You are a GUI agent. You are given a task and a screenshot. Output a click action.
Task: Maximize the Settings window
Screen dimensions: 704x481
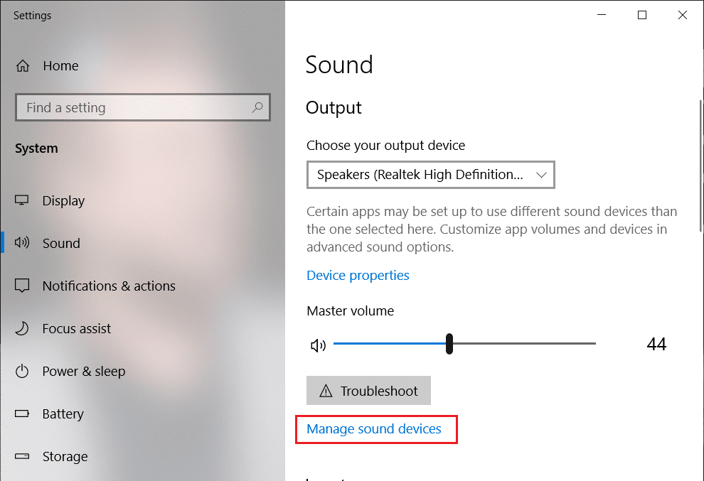coord(642,15)
